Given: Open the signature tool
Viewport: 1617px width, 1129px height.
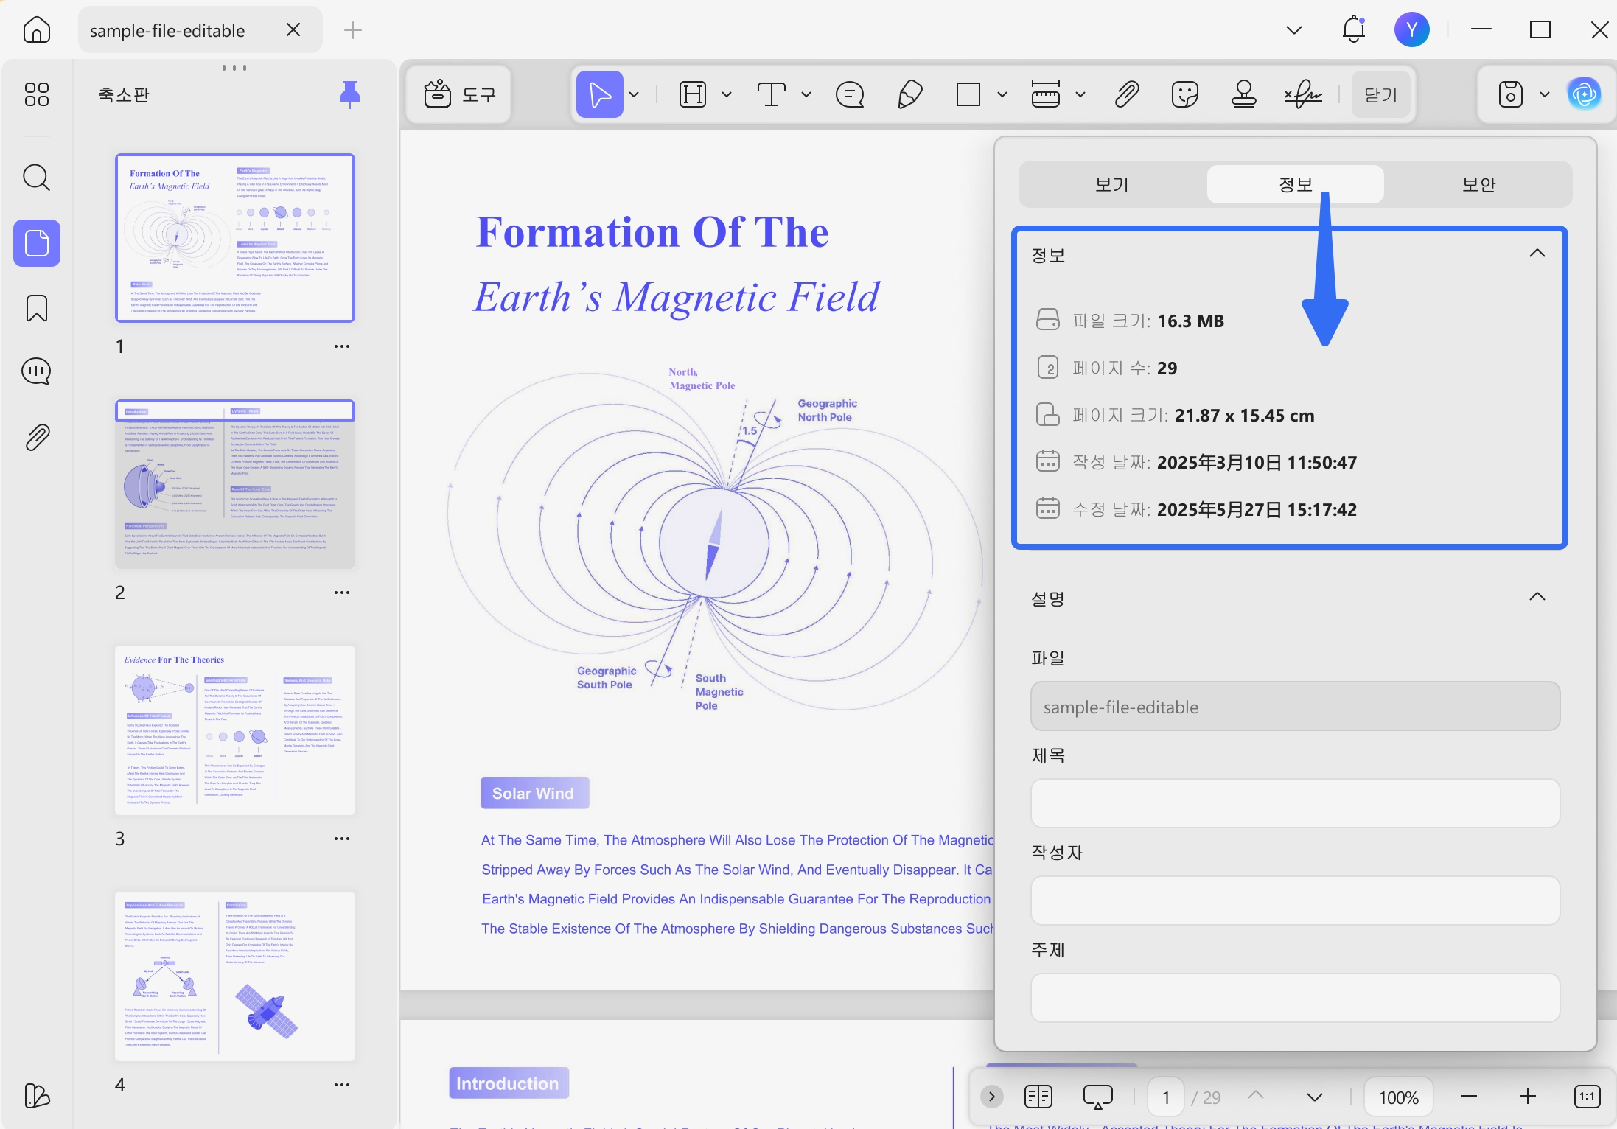Looking at the screenshot, I should 1303,94.
